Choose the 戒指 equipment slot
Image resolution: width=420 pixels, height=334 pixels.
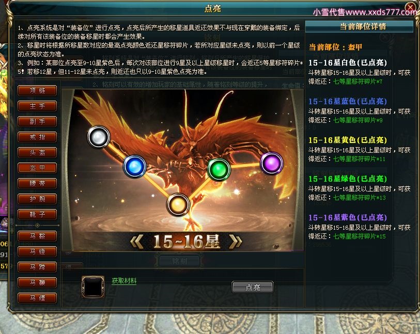[37, 137]
